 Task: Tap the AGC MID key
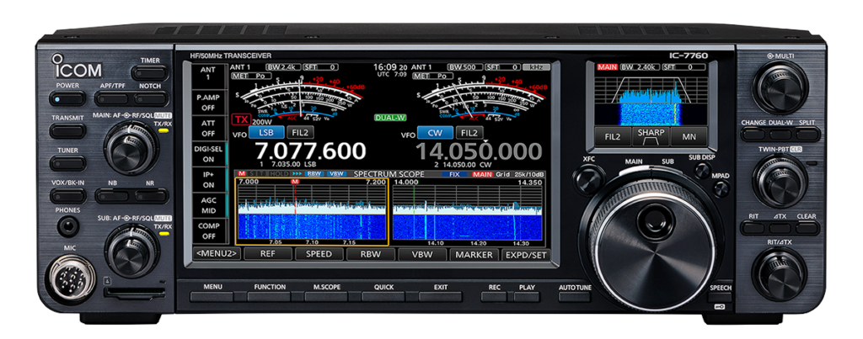pyautogui.click(x=208, y=205)
